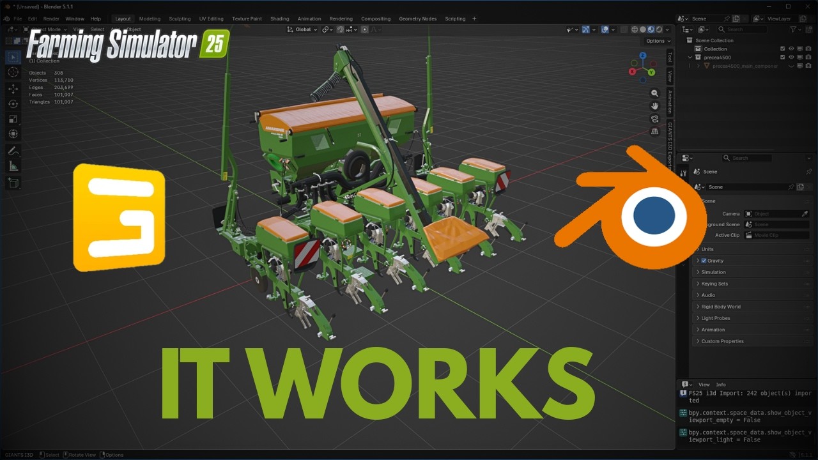The width and height of the screenshot is (818, 460).
Task: Enable material preview shading
Action: (651, 29)
